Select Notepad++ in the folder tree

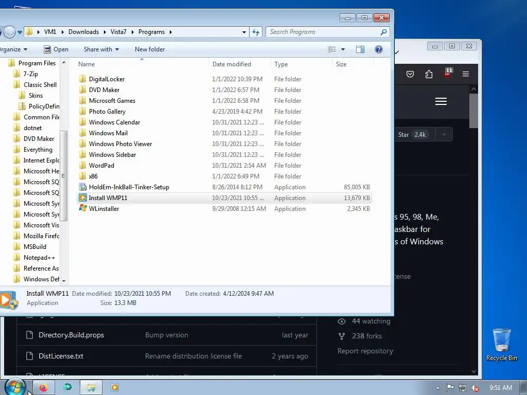click(x=39, y=258)
